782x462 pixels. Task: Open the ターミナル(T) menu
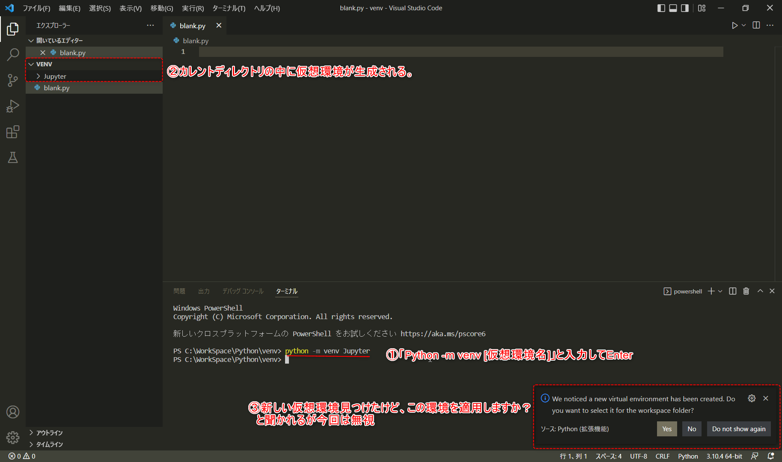click(228, 8)
